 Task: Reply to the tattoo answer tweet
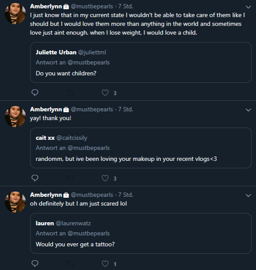(35, 263)
